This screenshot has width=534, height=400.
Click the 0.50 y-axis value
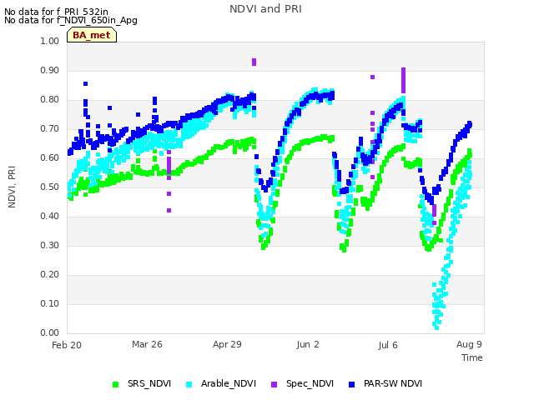[x=50, y=187]
